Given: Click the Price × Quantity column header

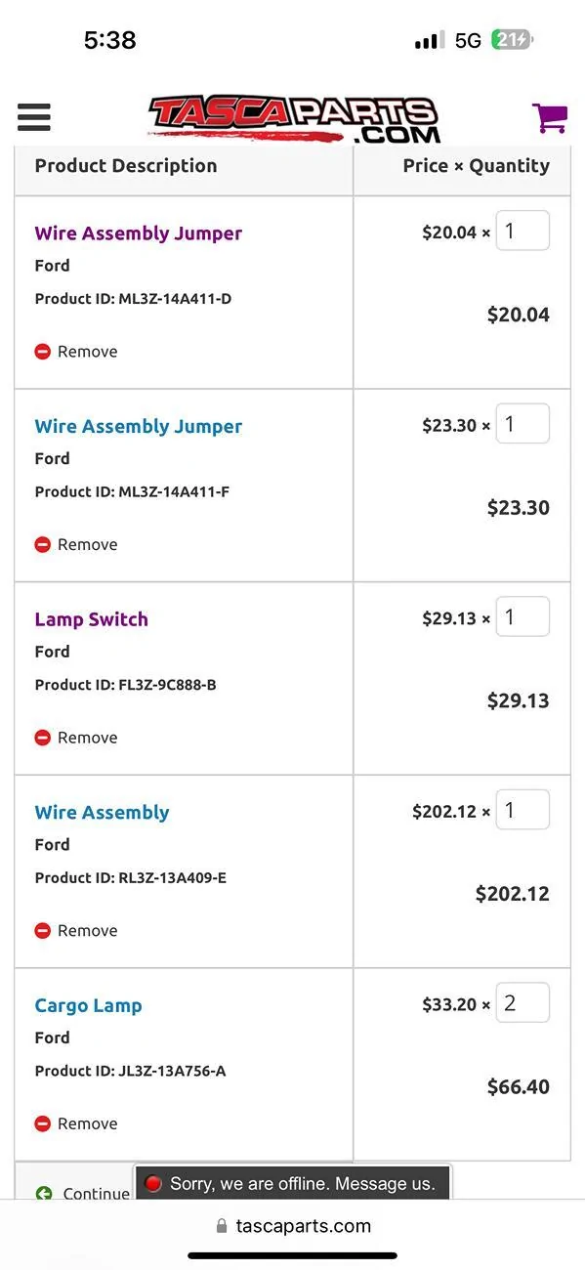Looking at the screenshot, I should pos(477,165).
